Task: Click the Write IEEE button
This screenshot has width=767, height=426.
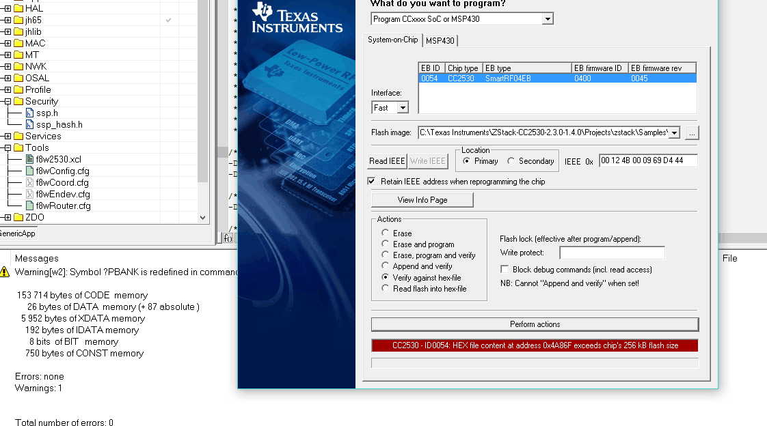Action: [427, 161]
